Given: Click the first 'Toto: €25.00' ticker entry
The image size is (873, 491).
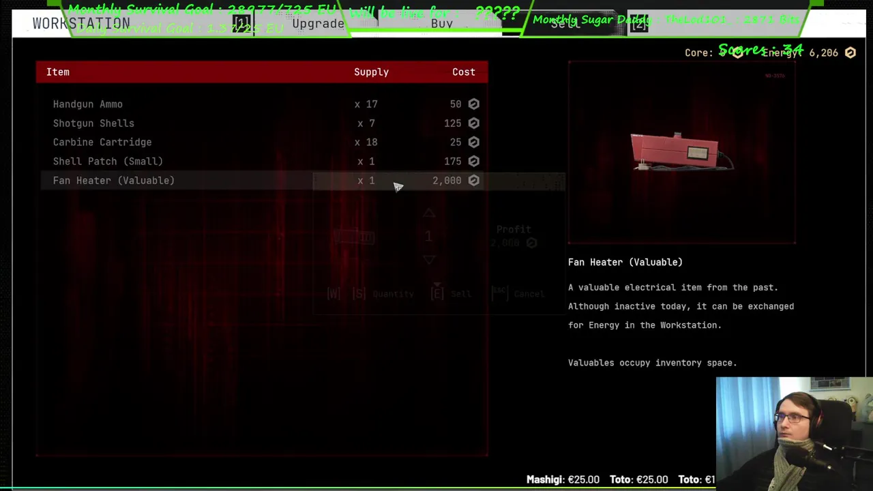Looking at the screenshot, I should (x=639, y=479).
